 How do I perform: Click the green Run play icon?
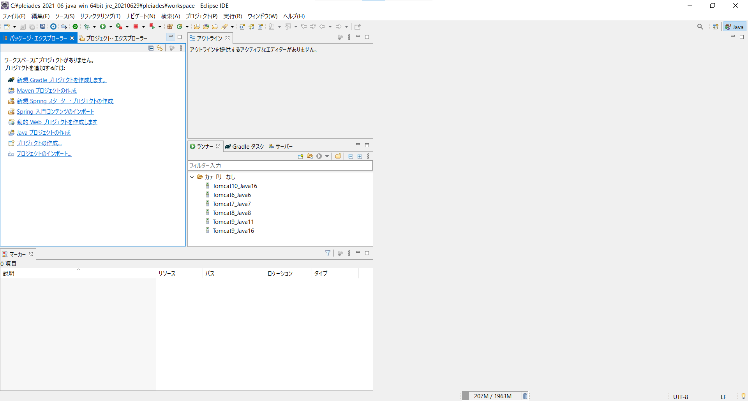(x=103, y=26)
